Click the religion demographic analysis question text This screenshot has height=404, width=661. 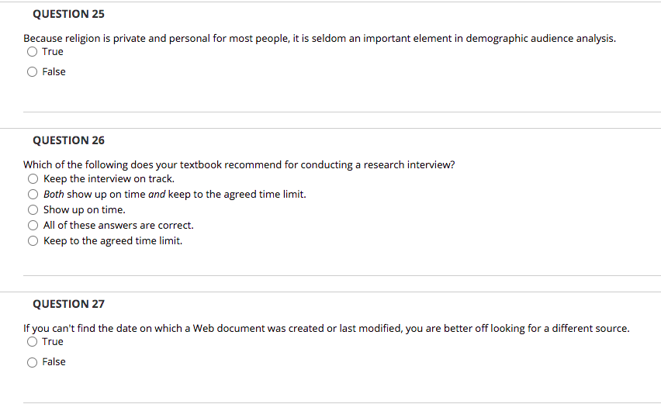tap(320, 38)
